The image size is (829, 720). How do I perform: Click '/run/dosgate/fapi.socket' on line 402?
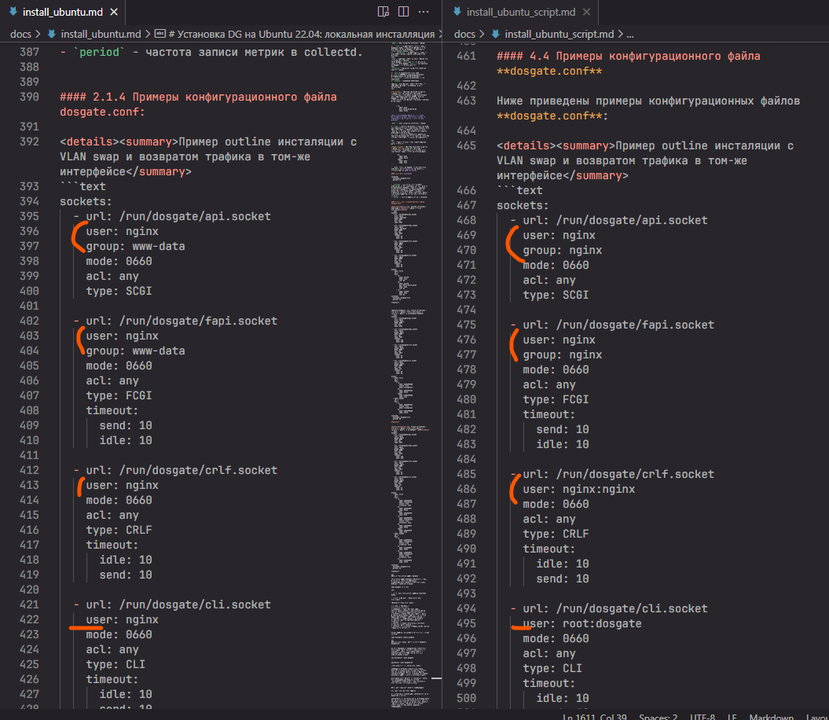(198, 321)
